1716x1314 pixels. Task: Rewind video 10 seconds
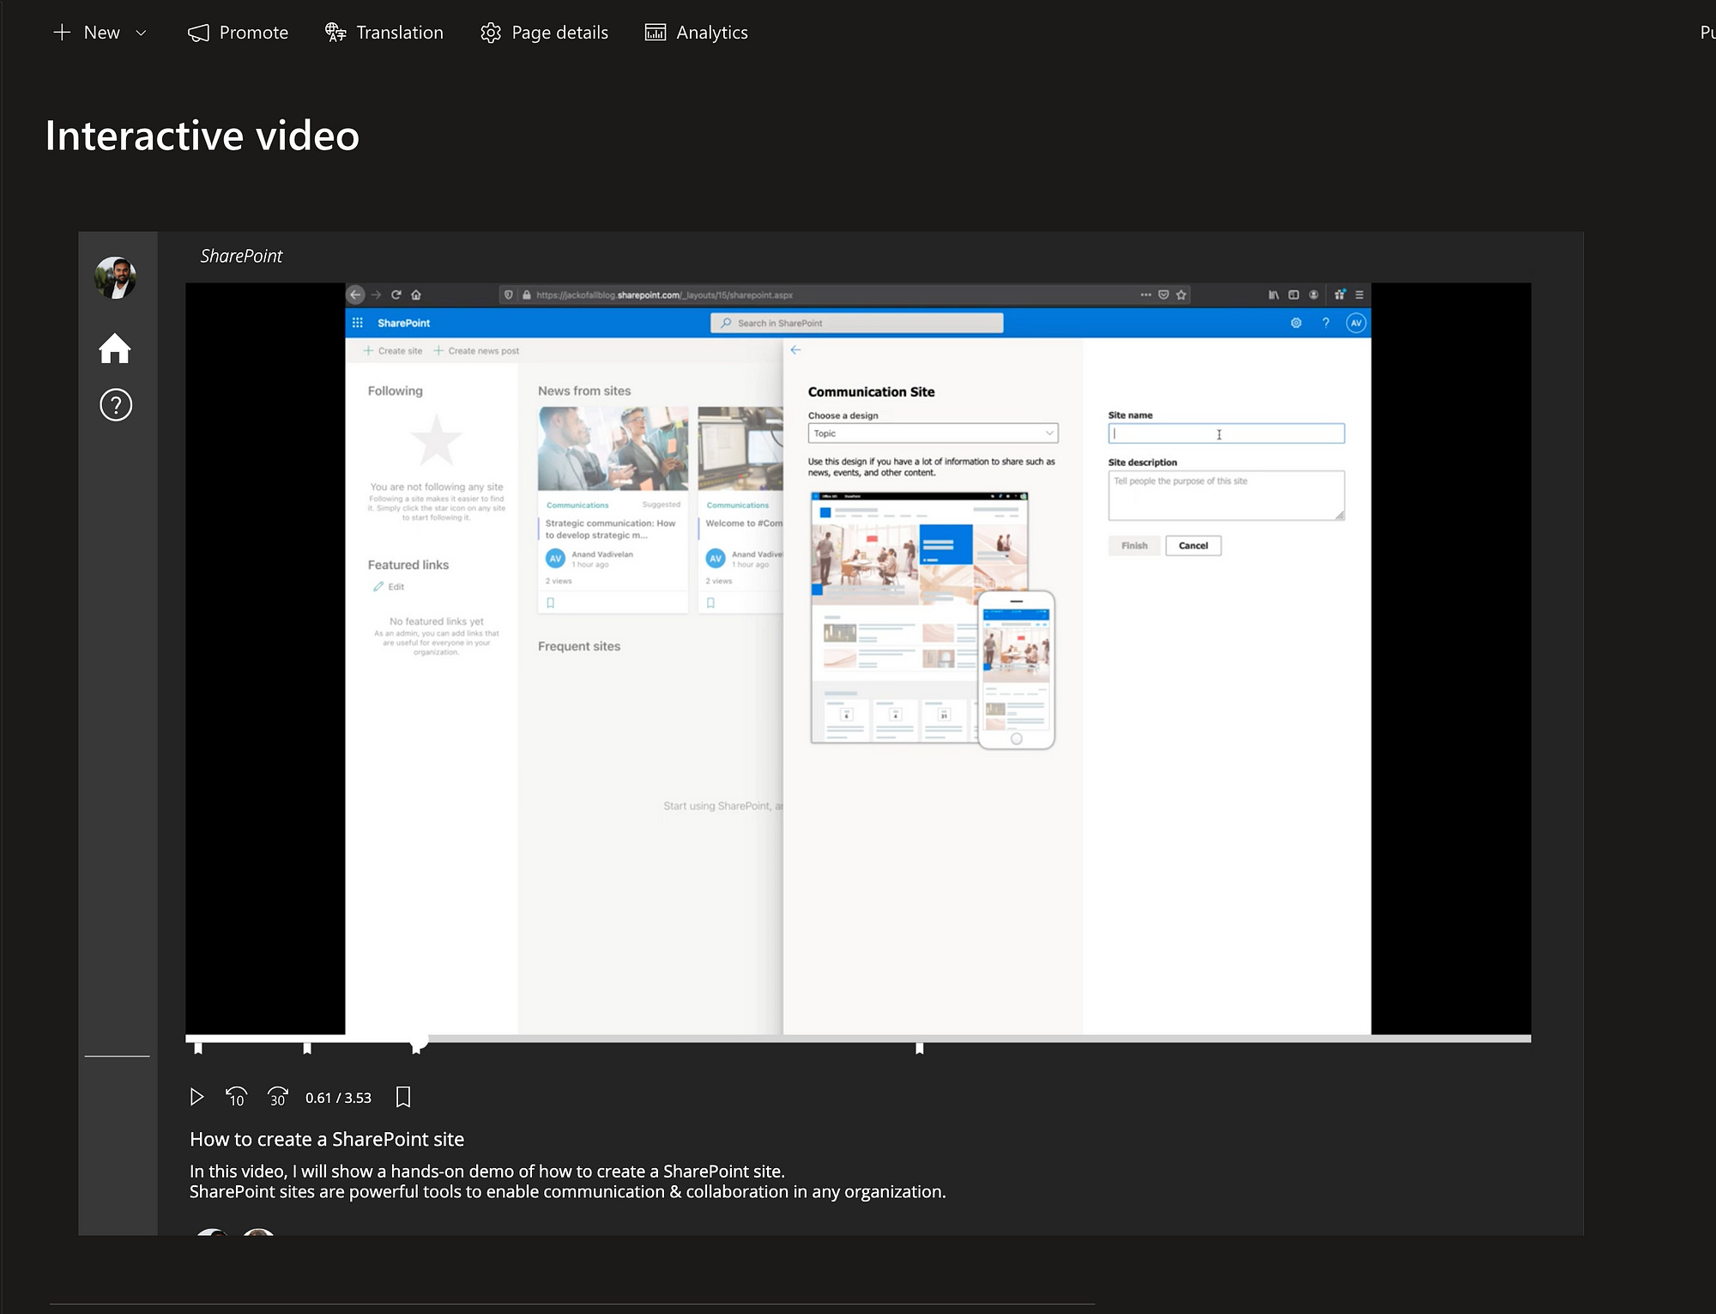click(x=235, y=1097)
